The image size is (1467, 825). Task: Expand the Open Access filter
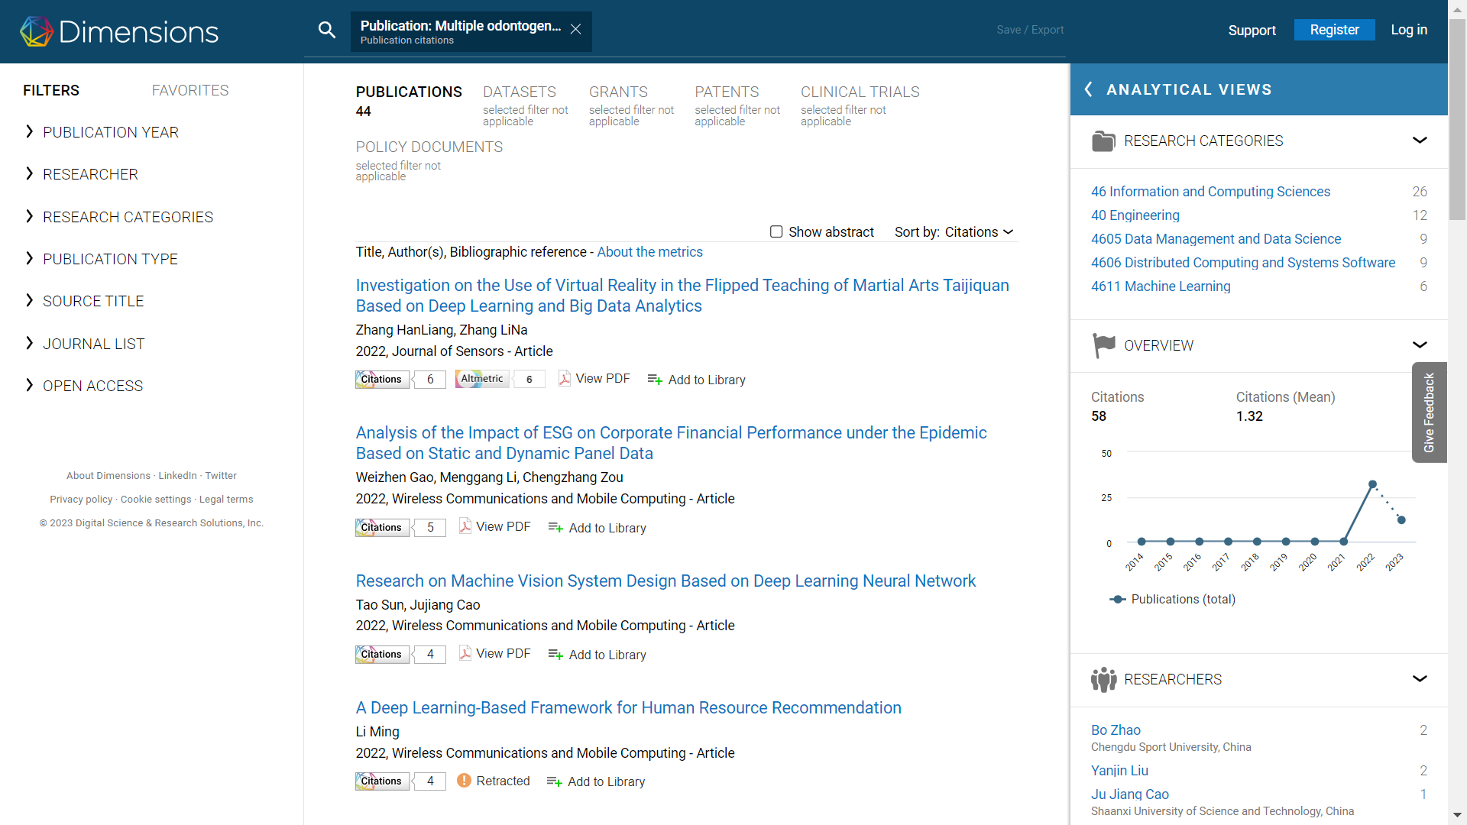click(x=92, y=386)
